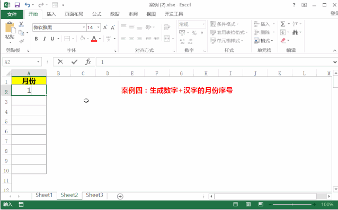Click the Insert cells button

point(264,24)
